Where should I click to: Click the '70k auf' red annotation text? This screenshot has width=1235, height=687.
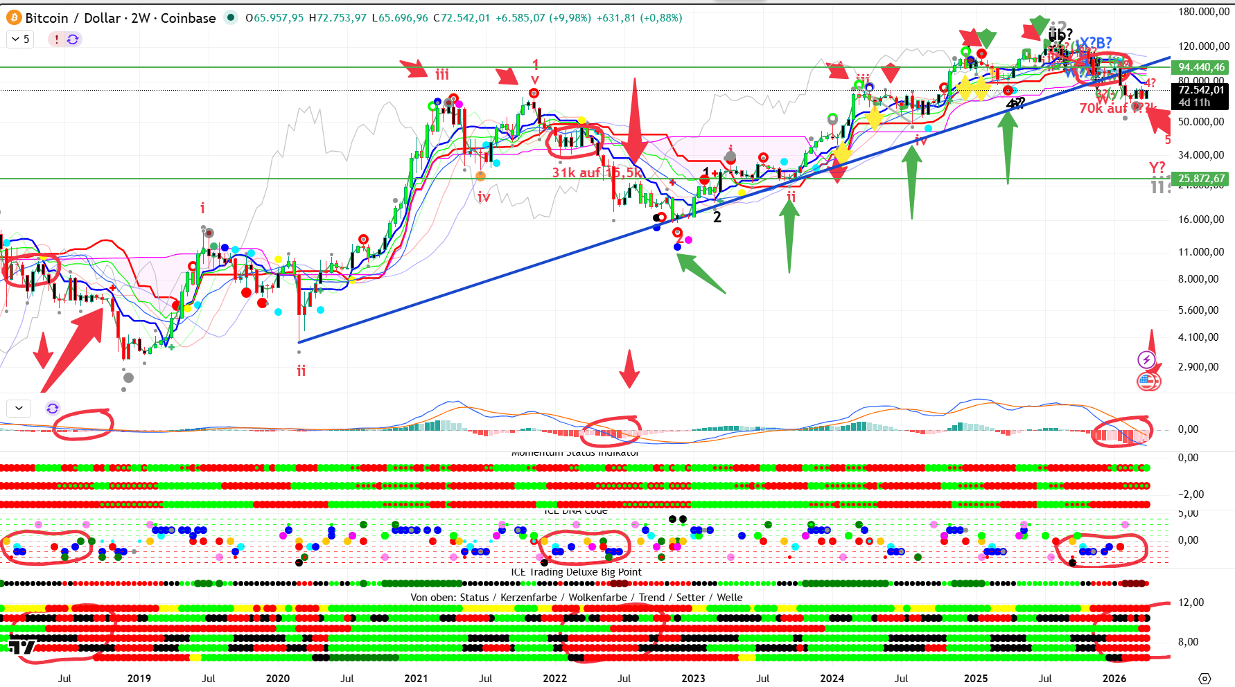pyautogui.click(x=1103, y=109)
